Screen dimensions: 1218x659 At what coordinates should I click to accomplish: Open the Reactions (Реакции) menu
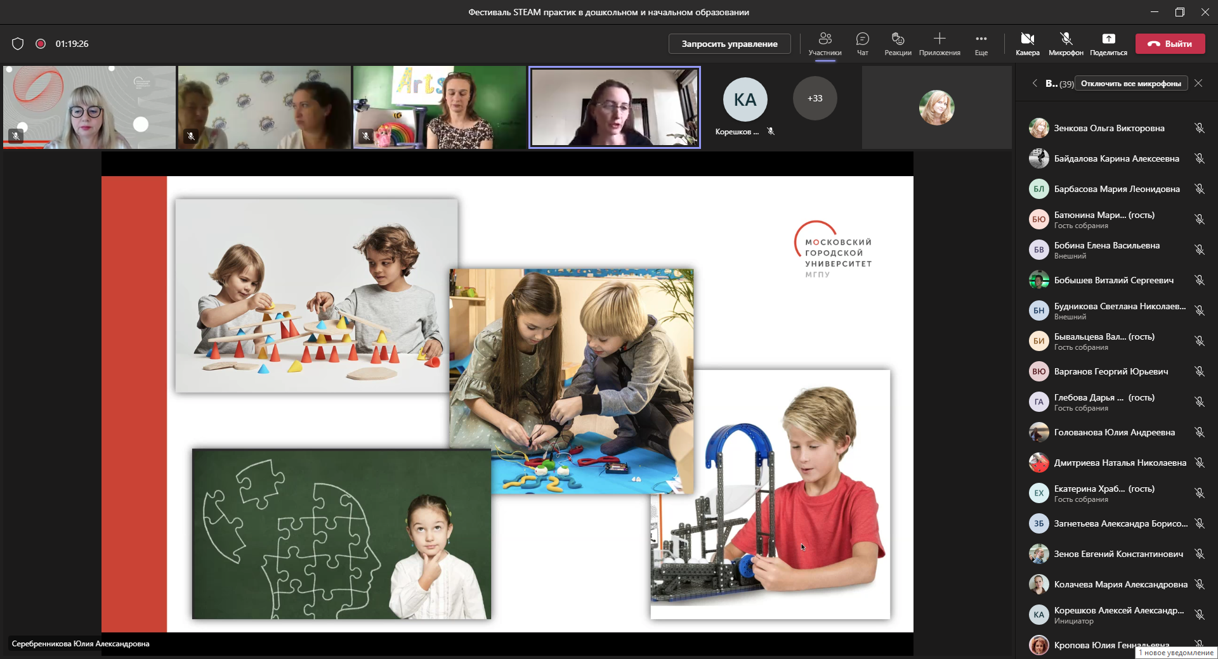pyautogui.click(x=898, y=43)
